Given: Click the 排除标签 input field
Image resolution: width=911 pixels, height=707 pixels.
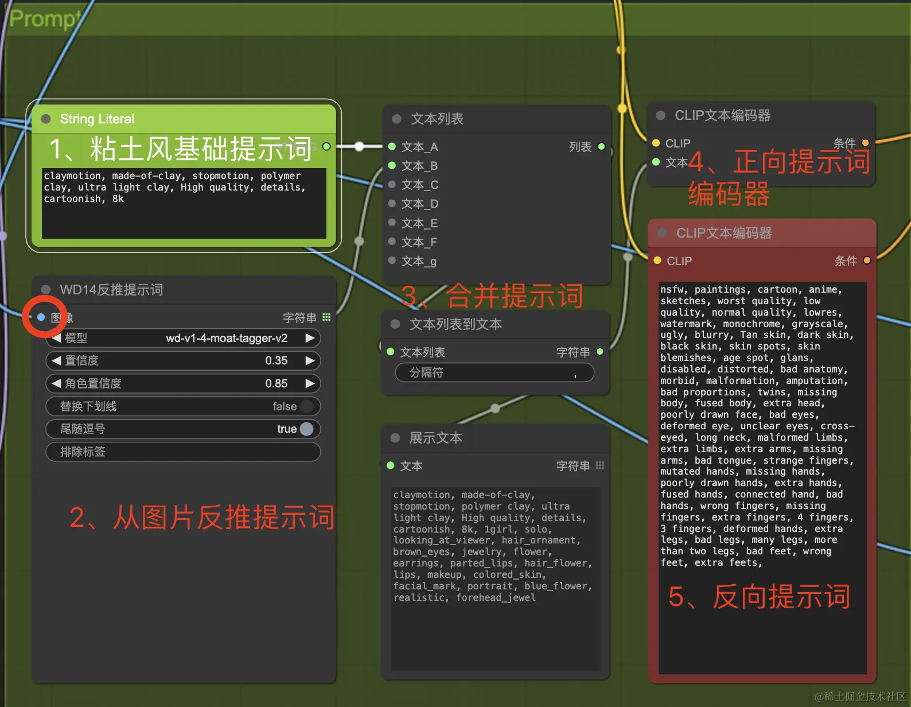Looking at the screenshot, I should [183, 452].
